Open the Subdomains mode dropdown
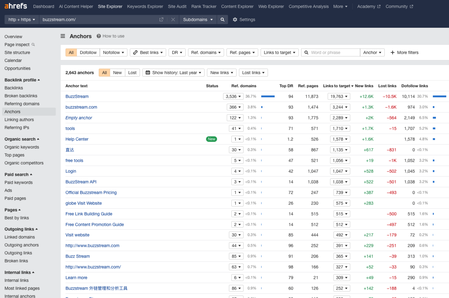Screen dimensions: 449x298 point(198,19)
